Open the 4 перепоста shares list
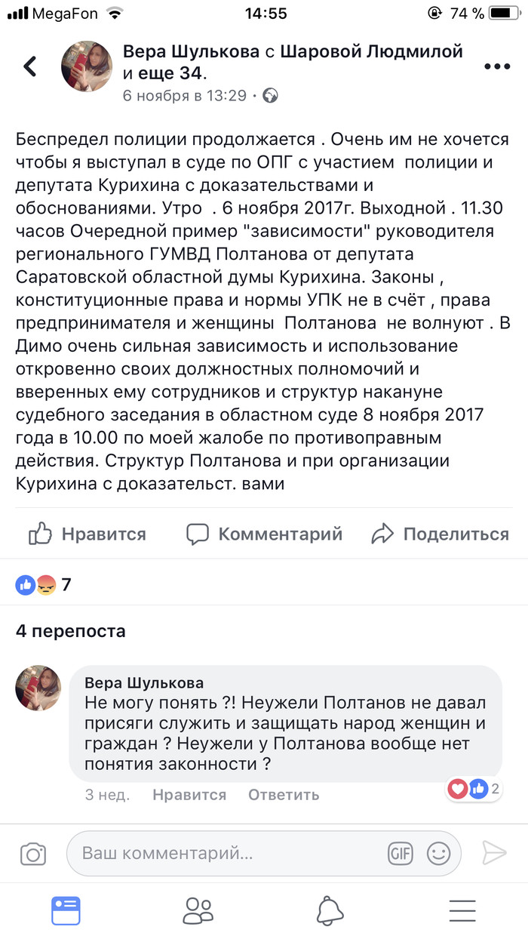 (x=71, y=630)
